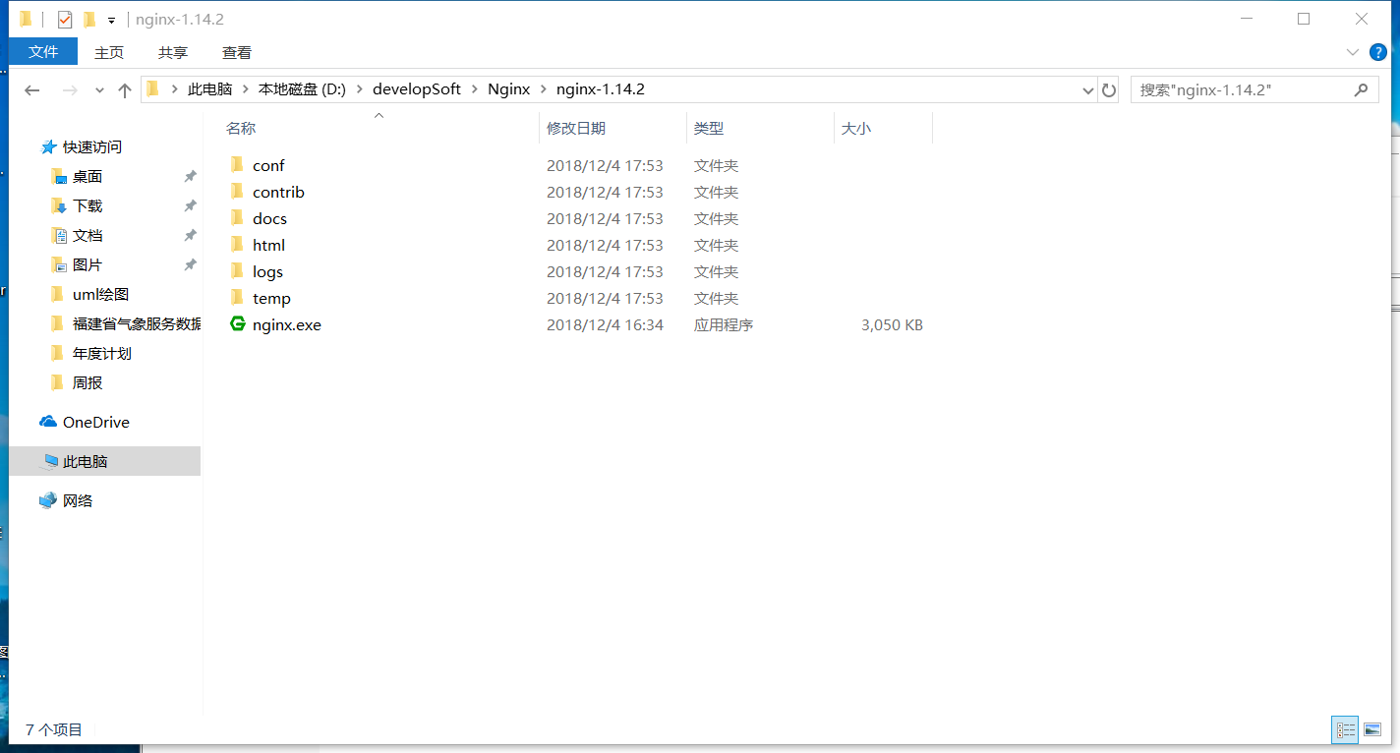Click the address bar folder icon

pos(152,89)
